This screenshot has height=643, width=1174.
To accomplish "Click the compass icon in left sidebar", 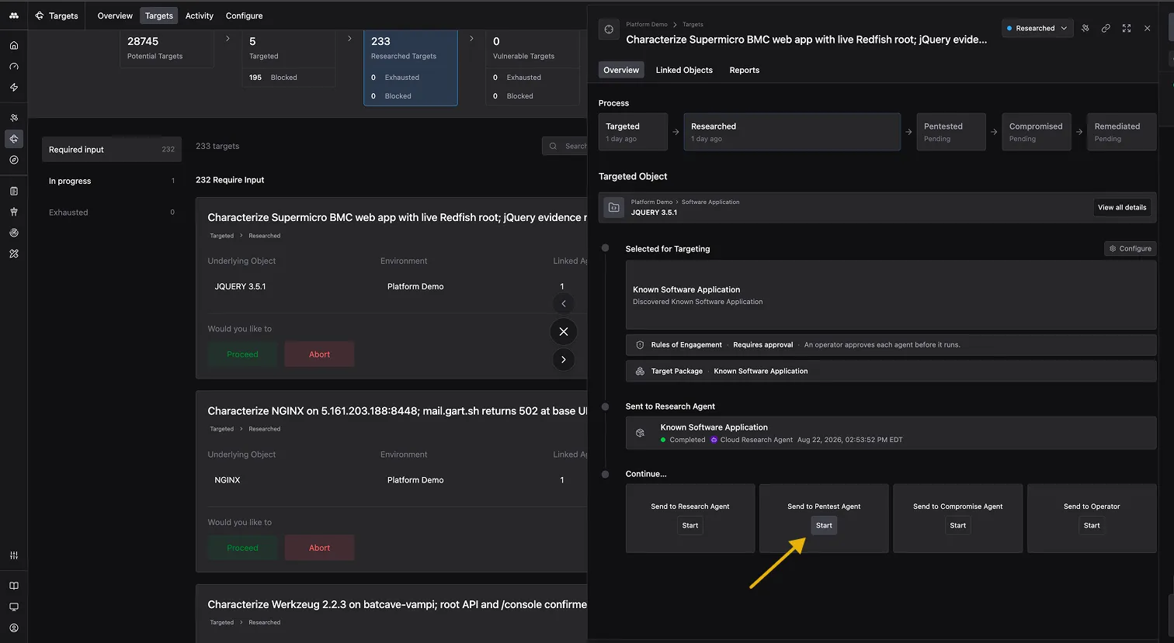I will (x=14, y=160).
